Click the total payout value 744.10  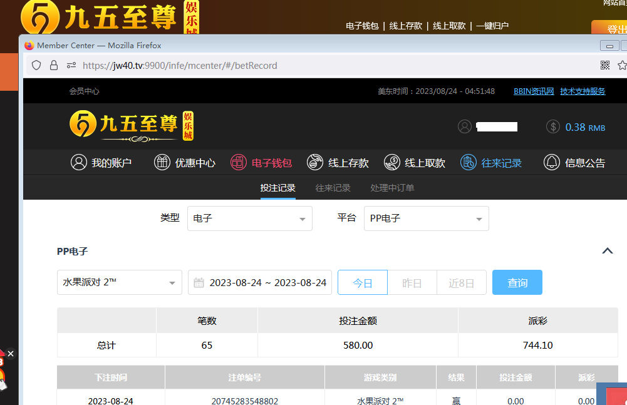pos(538,346)
